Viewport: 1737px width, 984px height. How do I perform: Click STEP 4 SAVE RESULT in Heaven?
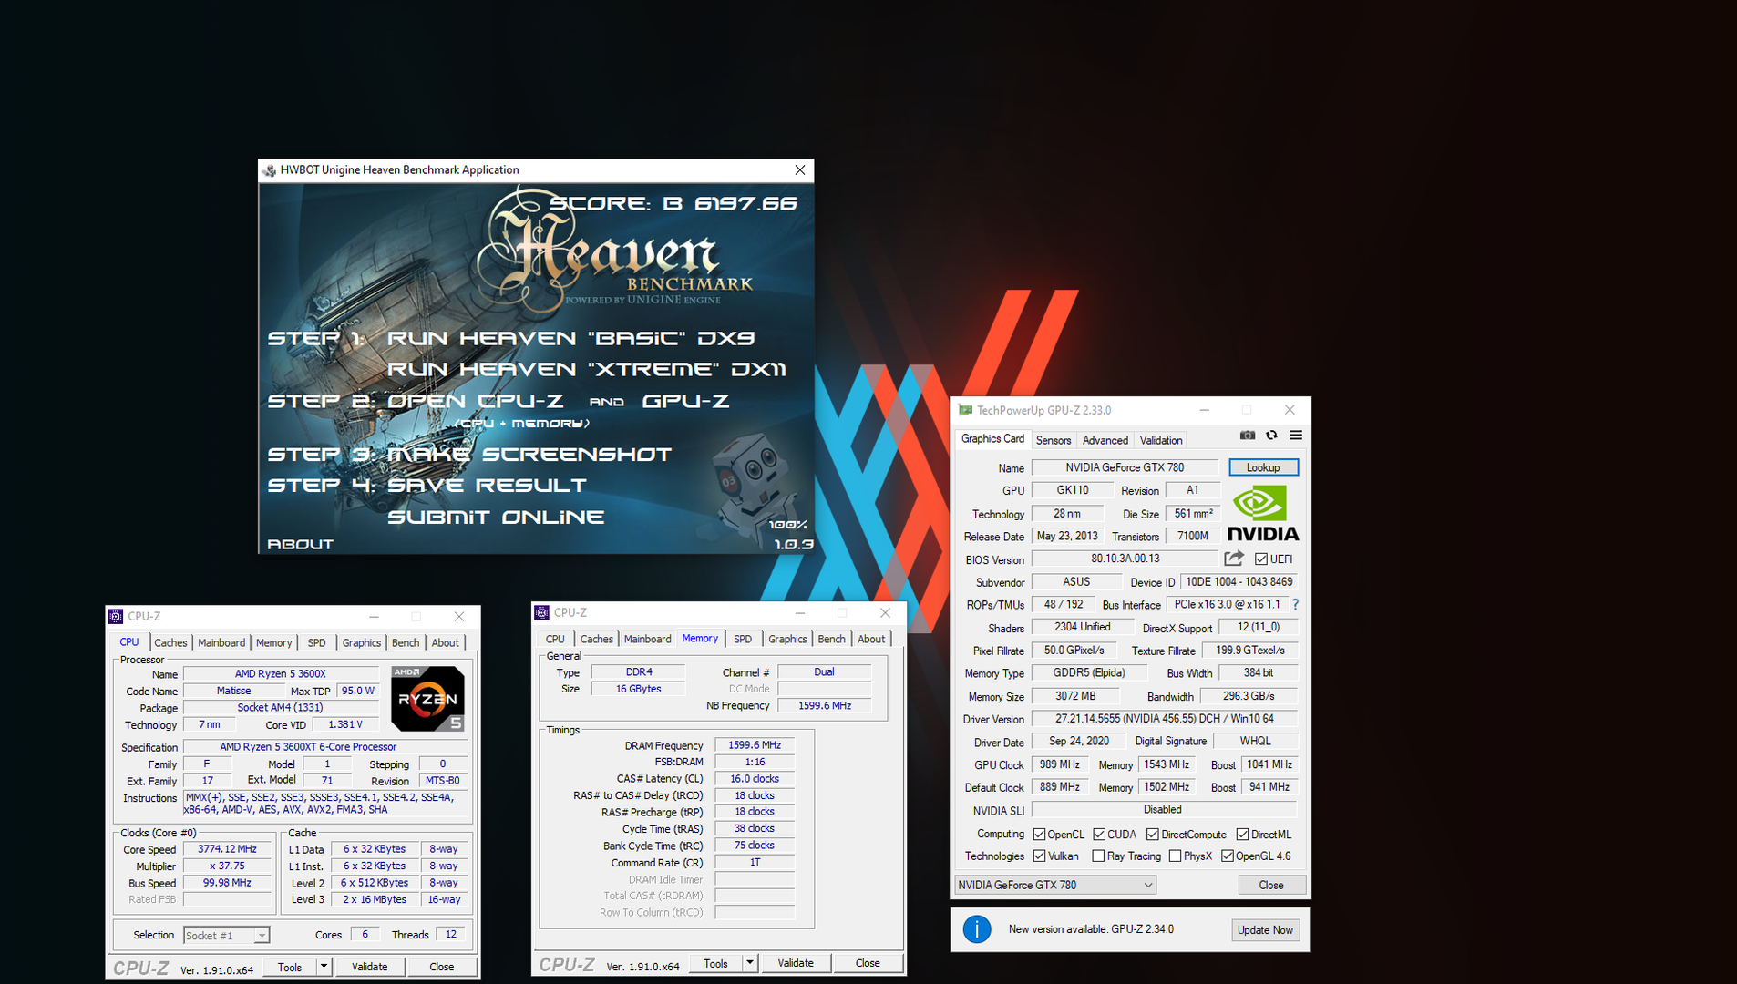[x=427, y=486]
